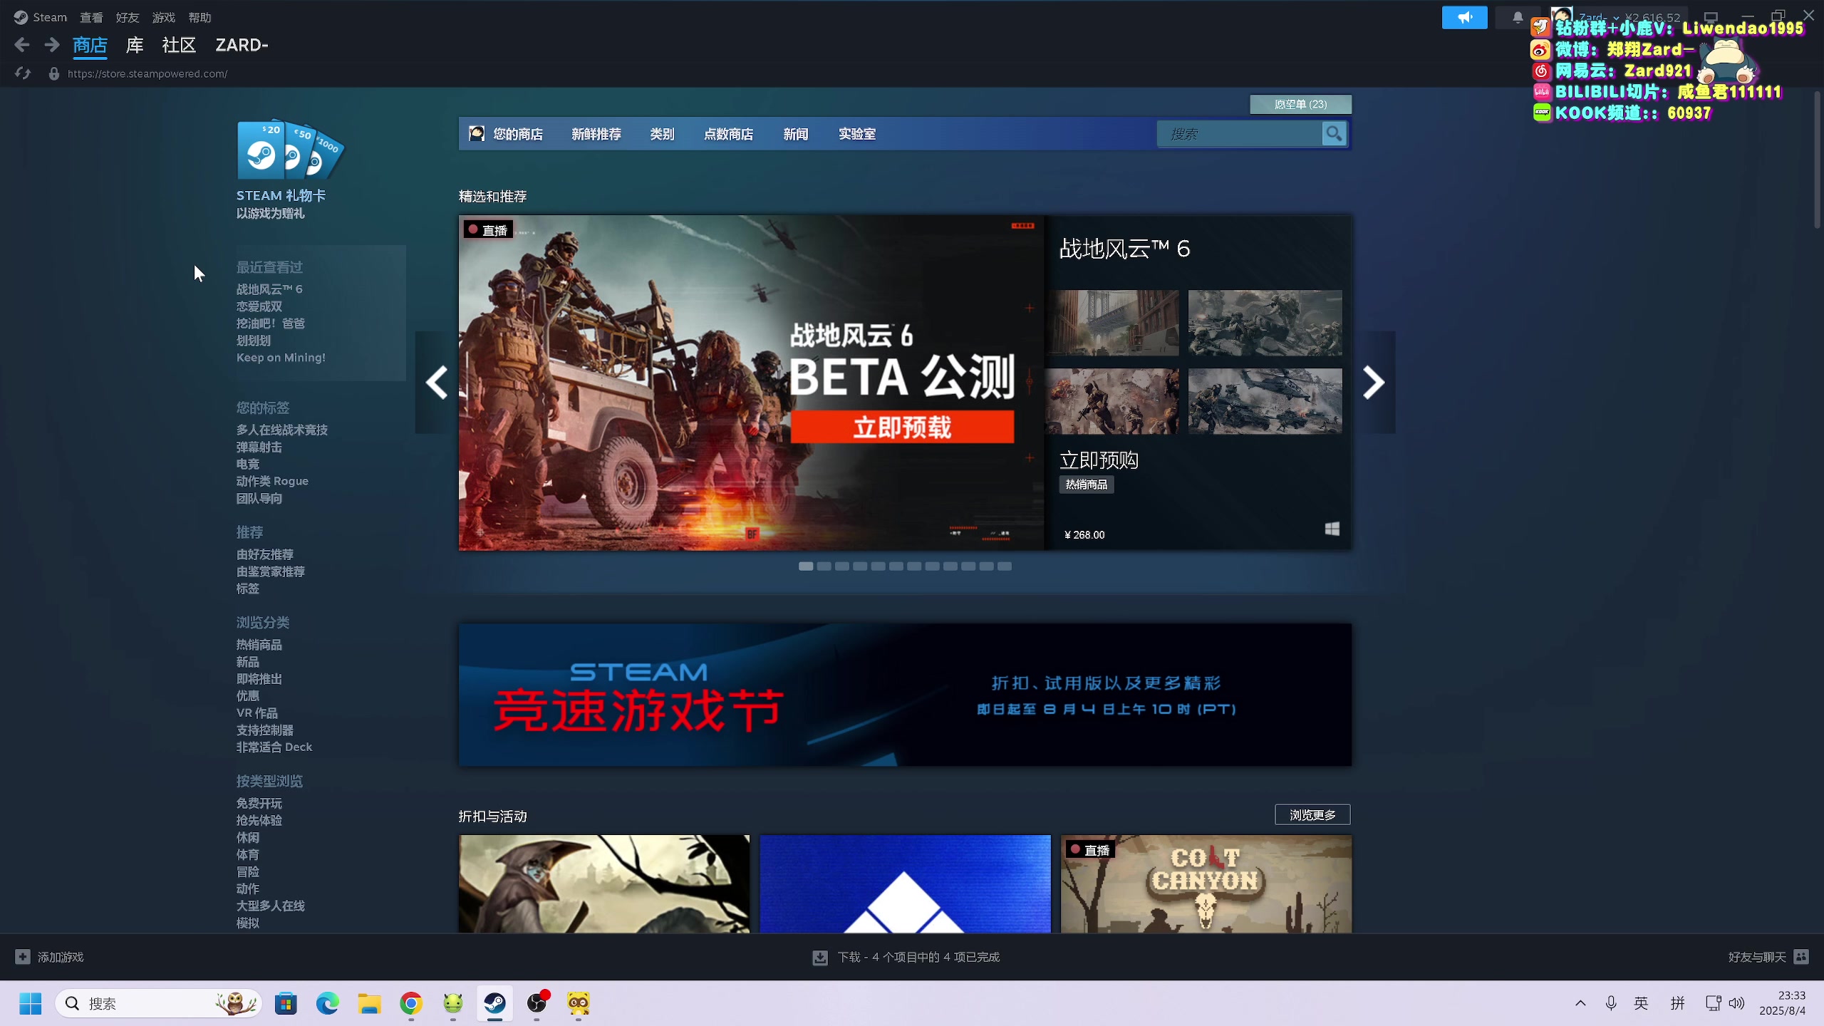Open the 游戏 menu
Screen dimensions: 1824x1026
164,17
